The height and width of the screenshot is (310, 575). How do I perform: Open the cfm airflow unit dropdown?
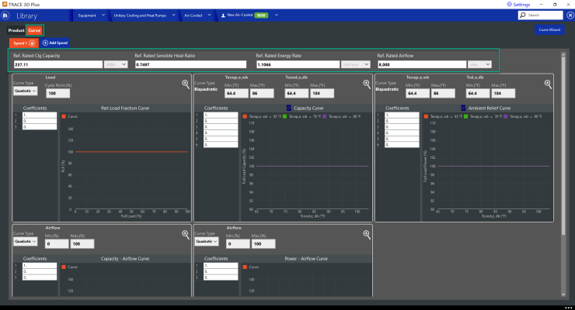[479, 64]
